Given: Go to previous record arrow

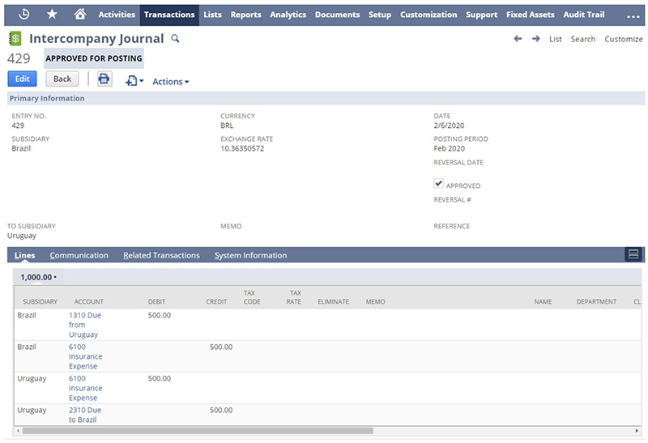Looking at the screenshot, I should [518, 39].
